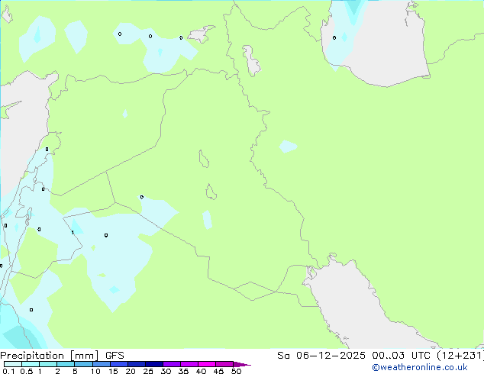484x374 pixels.
Task: Click the 40–45 mm magenta swatch
Action: click(x=207, y=364)
